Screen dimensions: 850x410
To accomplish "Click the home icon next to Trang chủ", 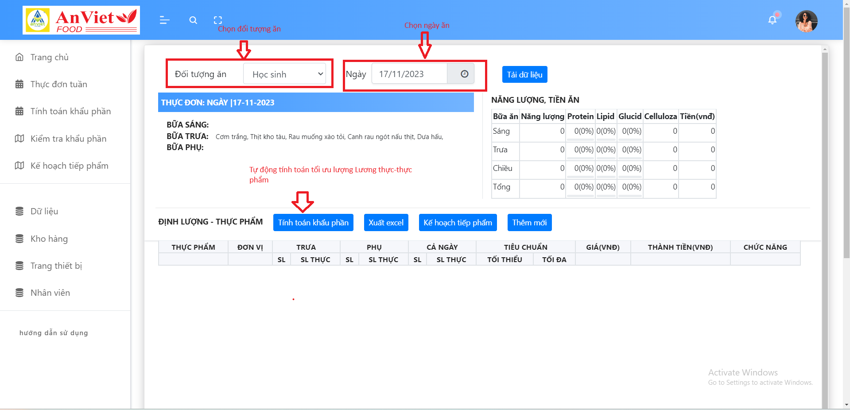I will point(19,57).
